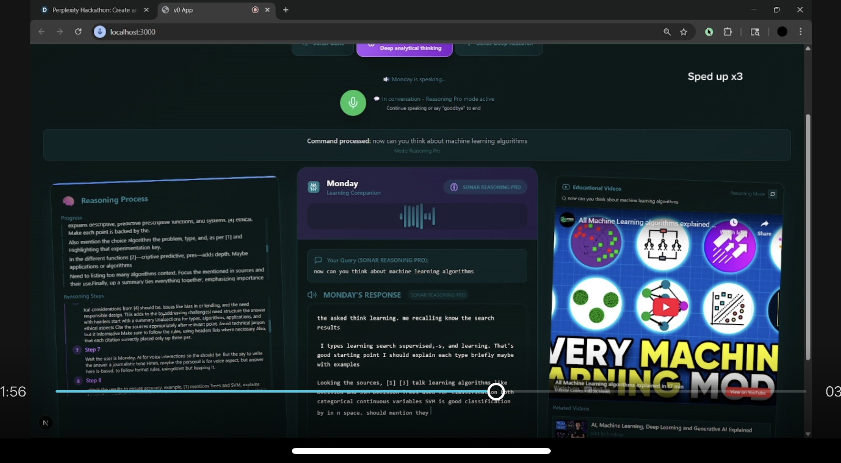
Task: Refresh the Educational Videos panel
Action: point(772,194)
